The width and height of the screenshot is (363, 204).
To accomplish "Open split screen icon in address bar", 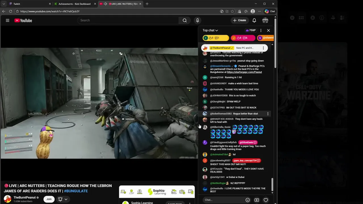I will (227, 11).
